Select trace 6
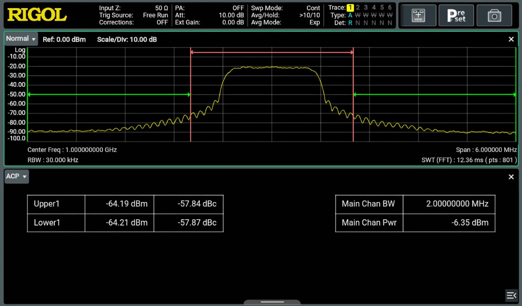Screen dimensions: 522x306 click(390, 8)
